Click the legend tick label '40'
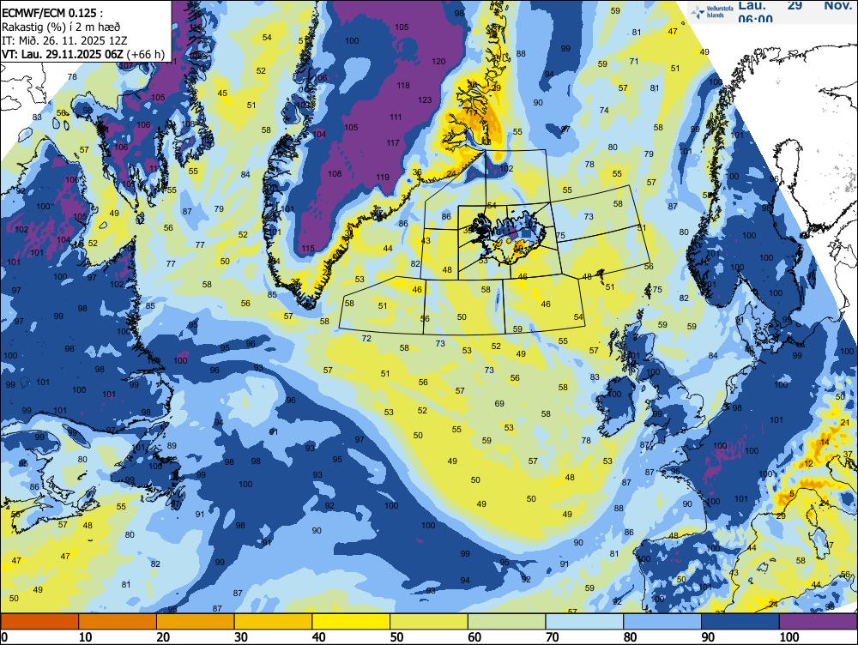The height and width of the screenshot is (645, 858). (x=318, y=636)
